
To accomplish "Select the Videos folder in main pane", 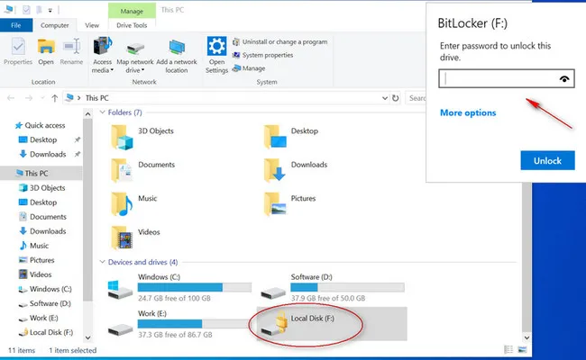I will [135, 238].
